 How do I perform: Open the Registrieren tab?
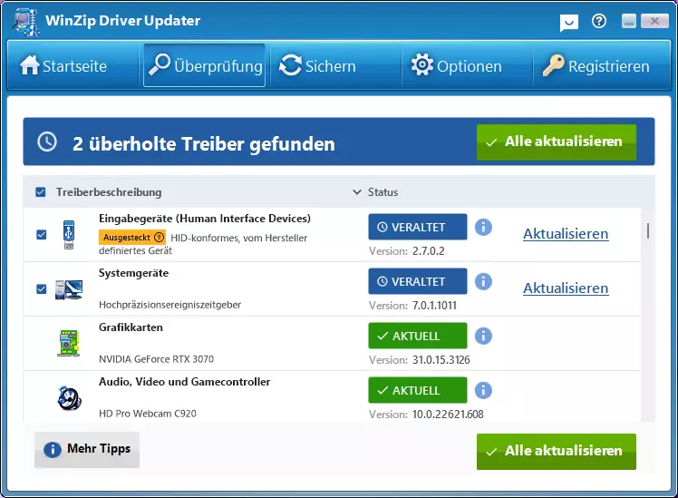pos(602,66)
